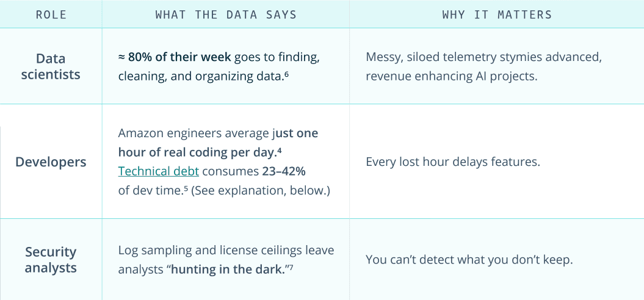Click the Data scientists row label
Image resolution: width=644 pixels, height=300 pixels.
51,66
